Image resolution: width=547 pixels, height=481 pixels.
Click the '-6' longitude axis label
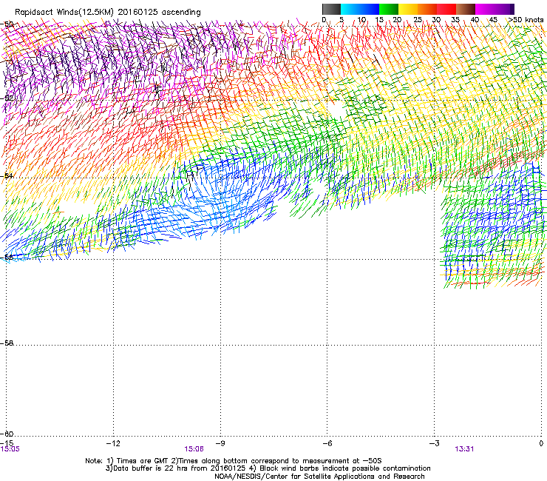(x=327, y=443)
